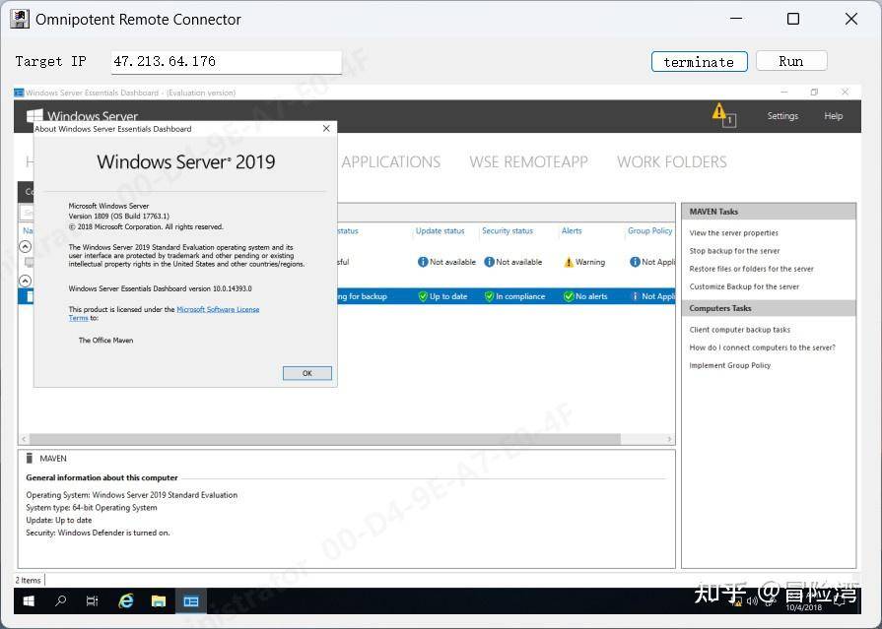Open the taskbar search magnifier
Image resolution: width=882 pixels, height=629 pixels.
coord(60,600)
